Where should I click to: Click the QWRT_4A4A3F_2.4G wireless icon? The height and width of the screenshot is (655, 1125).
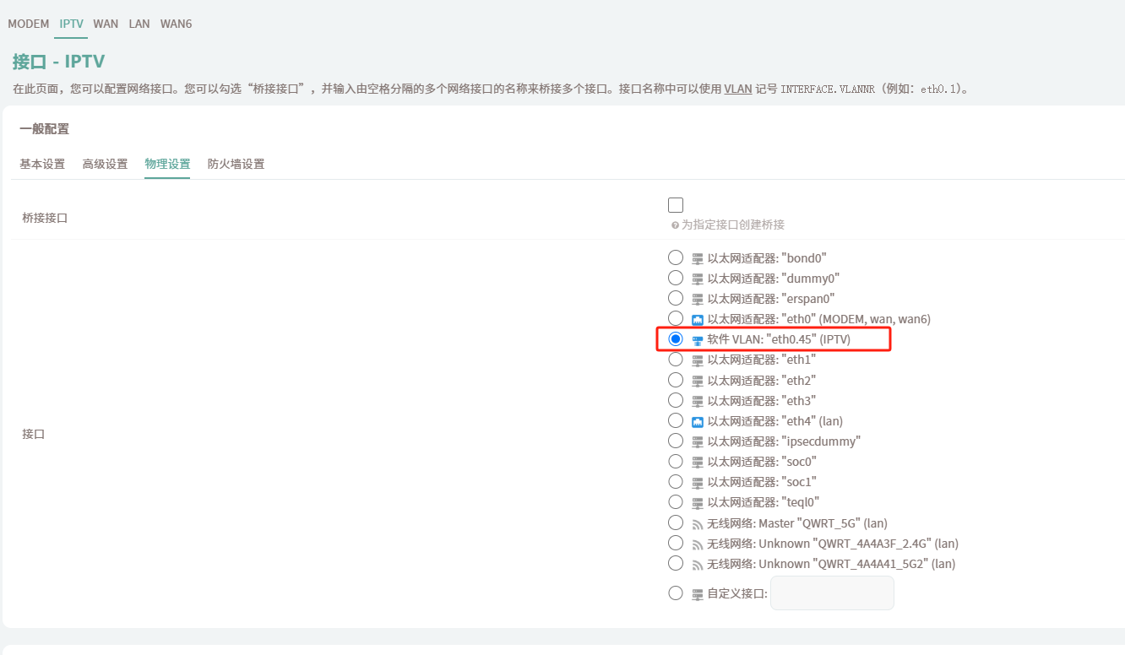point(698,544)
